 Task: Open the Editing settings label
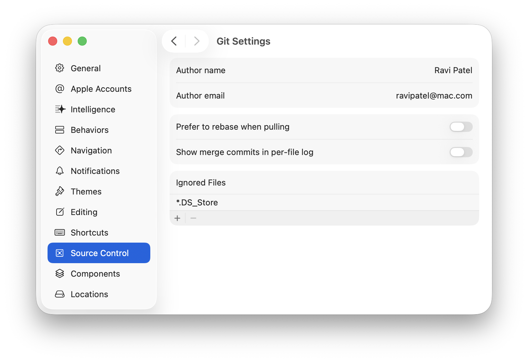[x=84, y=212]
